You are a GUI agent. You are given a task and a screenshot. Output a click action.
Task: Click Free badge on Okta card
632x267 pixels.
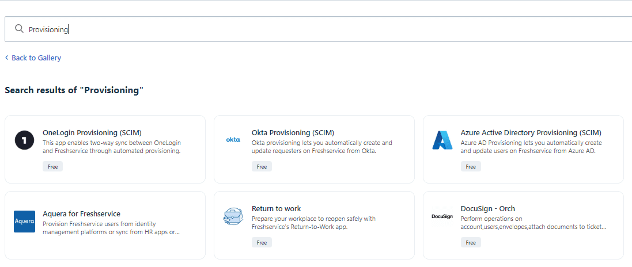pos(262,166)
